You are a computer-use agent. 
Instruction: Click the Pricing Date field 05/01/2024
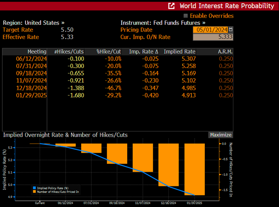point(211,29)
